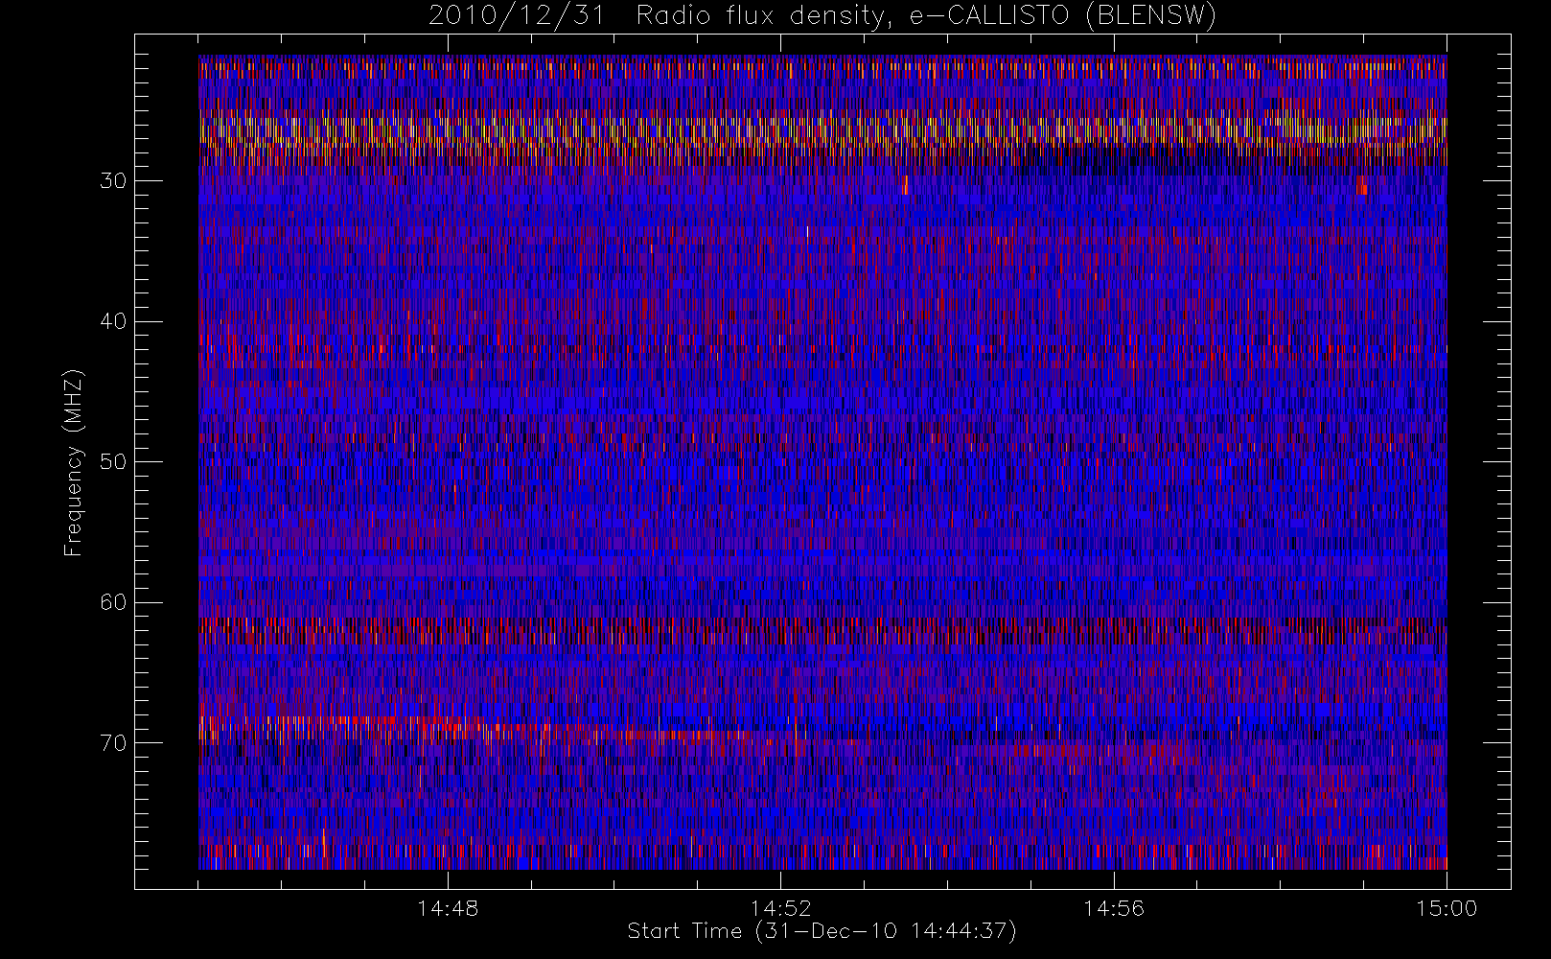Click the 15:00 time tick label

coord(1447,908)
